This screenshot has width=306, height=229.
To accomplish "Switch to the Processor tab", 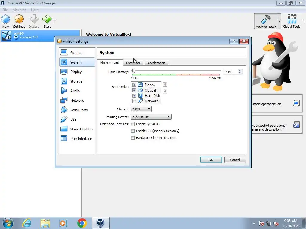I will (x=133, y=63).
